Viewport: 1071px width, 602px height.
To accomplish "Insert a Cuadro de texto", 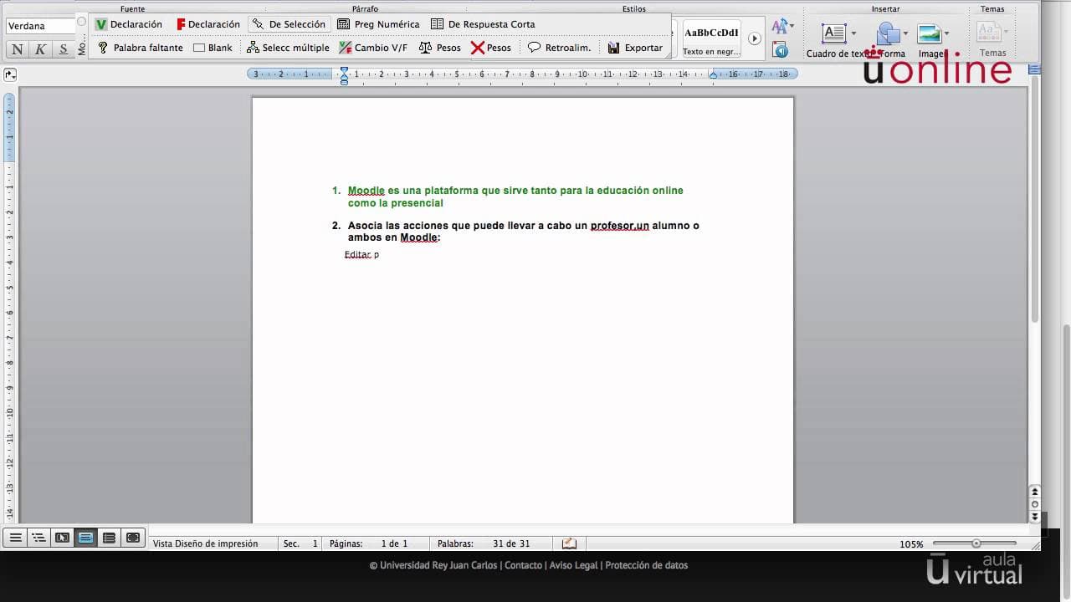I will [x=834, y=33].
